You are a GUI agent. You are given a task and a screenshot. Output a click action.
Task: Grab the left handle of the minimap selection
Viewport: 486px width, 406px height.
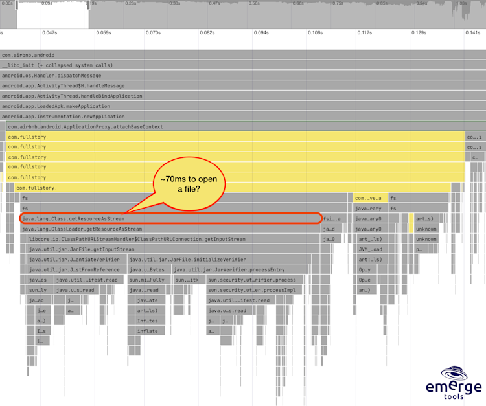coord(17,5)
